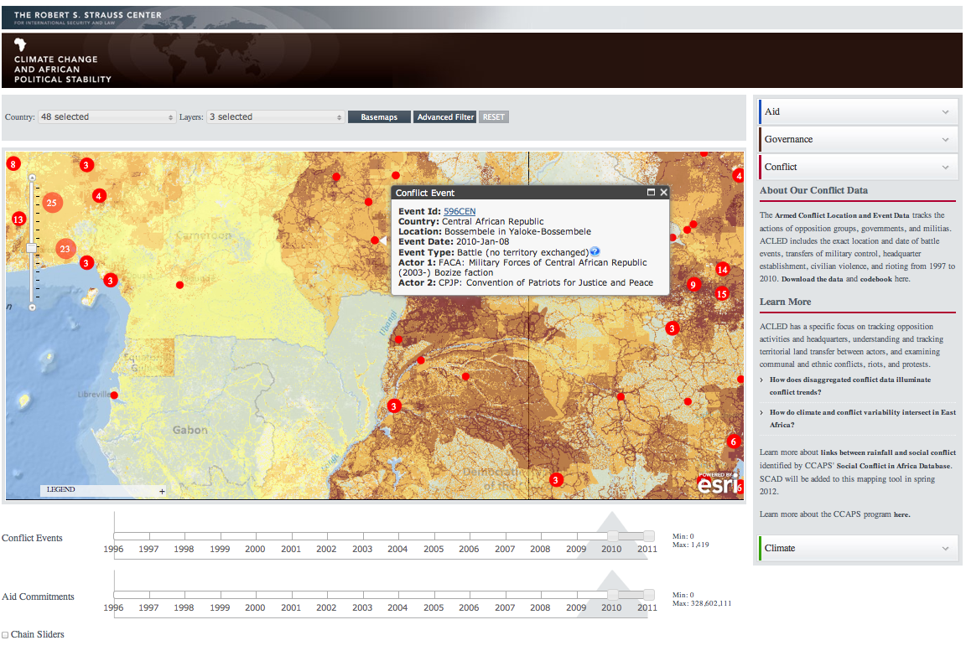
Task: Click the zoom-out arrow below map slider
Action: pyautogui.click(x=32, y=307)
